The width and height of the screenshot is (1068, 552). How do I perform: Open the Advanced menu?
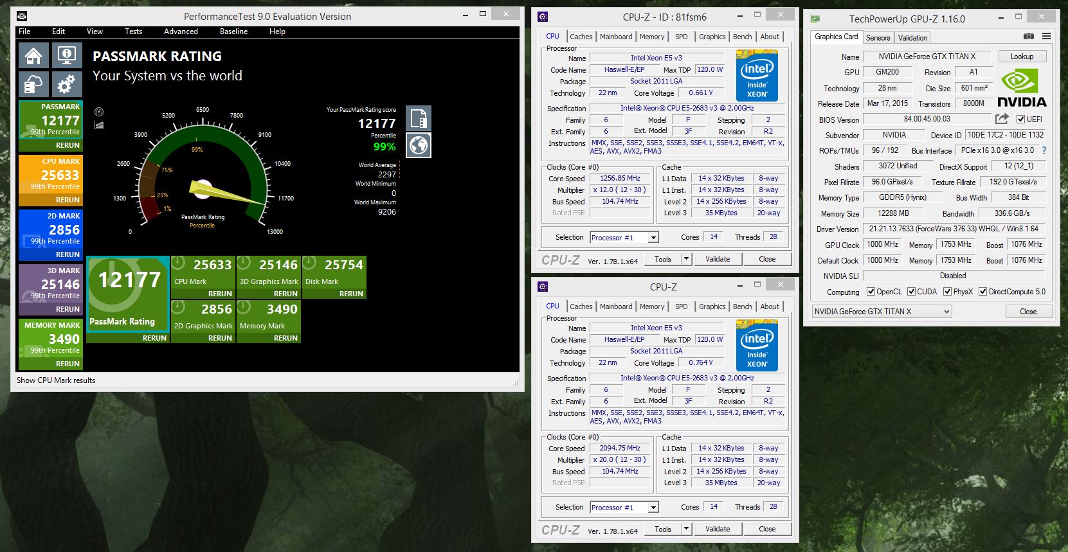pos(181,31)
